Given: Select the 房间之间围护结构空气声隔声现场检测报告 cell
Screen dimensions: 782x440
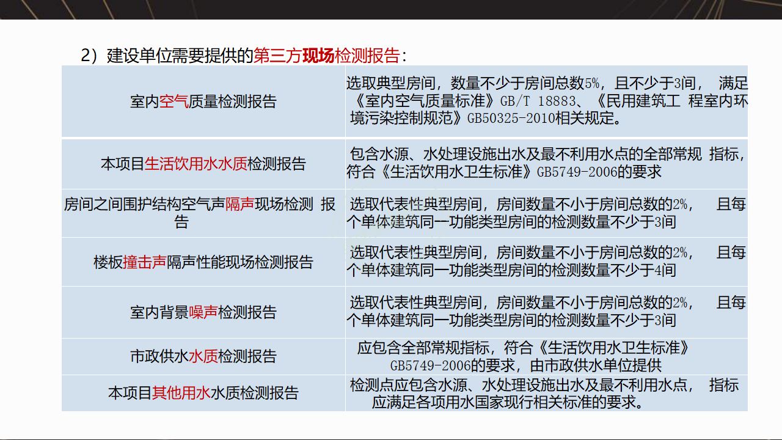Looking at the screenshot, I should point(203,213).
